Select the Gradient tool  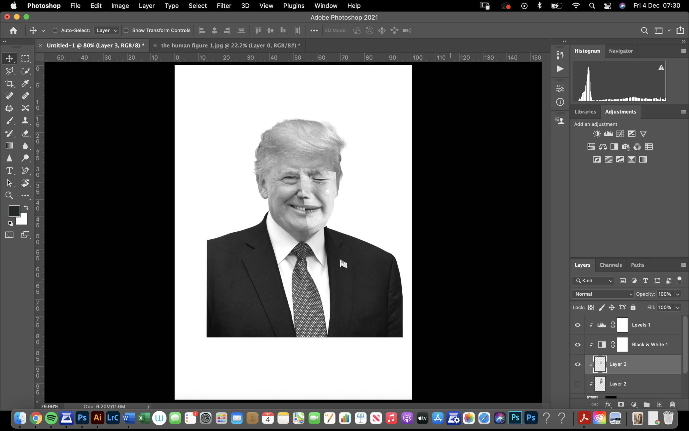[9, 146]
